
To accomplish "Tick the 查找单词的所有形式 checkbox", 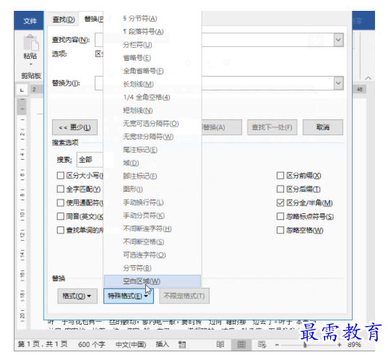I will pyautogui.click(x=61, y=230).
